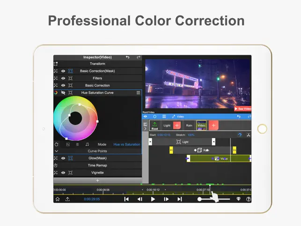Toggle visibility of Basic Correction(Mask)

[x=63, y=71]
